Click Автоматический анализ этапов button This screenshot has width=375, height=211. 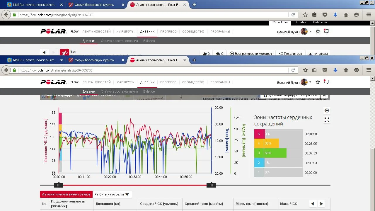(x=66, y=194)
